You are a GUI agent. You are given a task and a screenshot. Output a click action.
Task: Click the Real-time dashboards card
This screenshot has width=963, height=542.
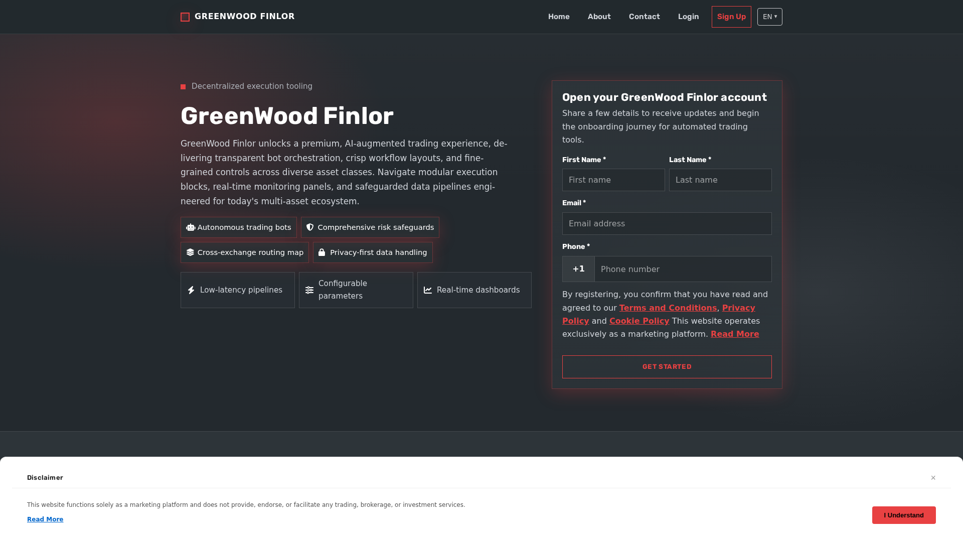pos(474,290)
